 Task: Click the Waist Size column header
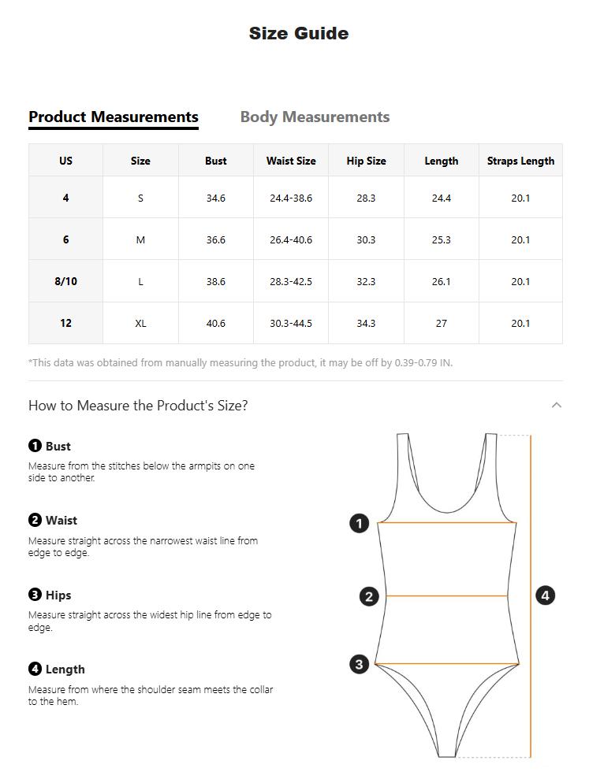(291, 161)
